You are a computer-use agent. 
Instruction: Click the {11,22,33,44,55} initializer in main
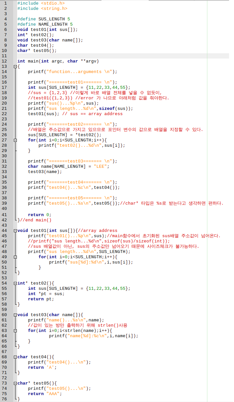pos(107,88)
